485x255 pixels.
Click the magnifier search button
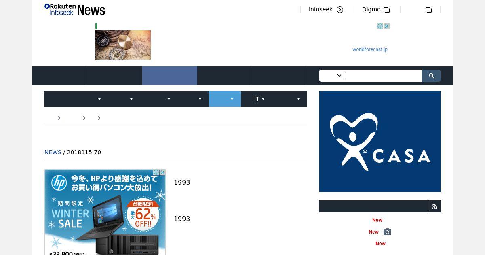tap(431, 76)
